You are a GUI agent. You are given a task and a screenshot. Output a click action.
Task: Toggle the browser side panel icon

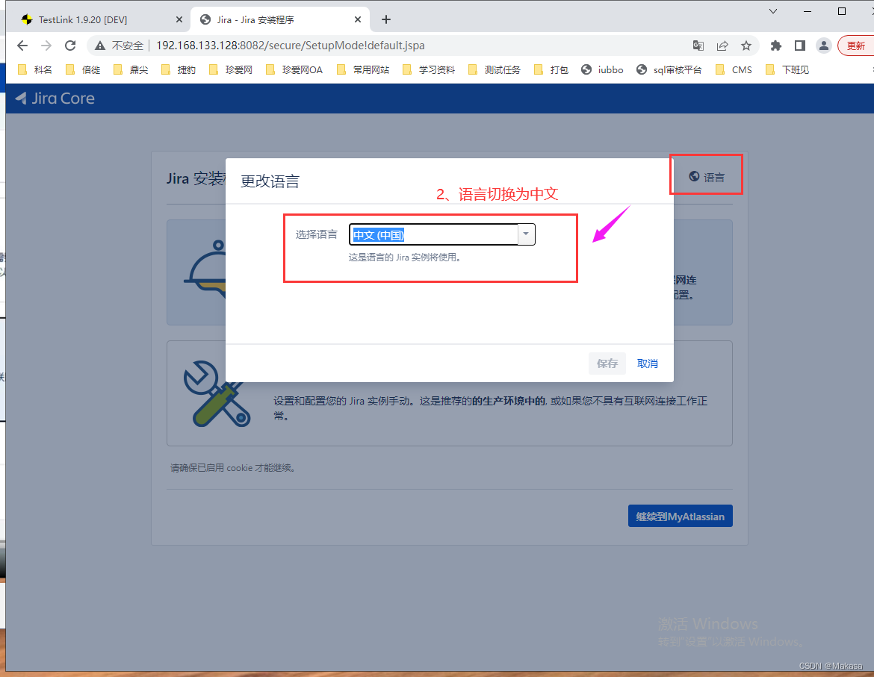point(800,46)
